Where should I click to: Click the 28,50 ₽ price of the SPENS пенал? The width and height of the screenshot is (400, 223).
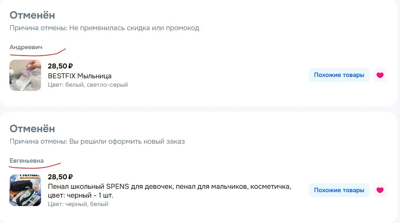point(60,177)
